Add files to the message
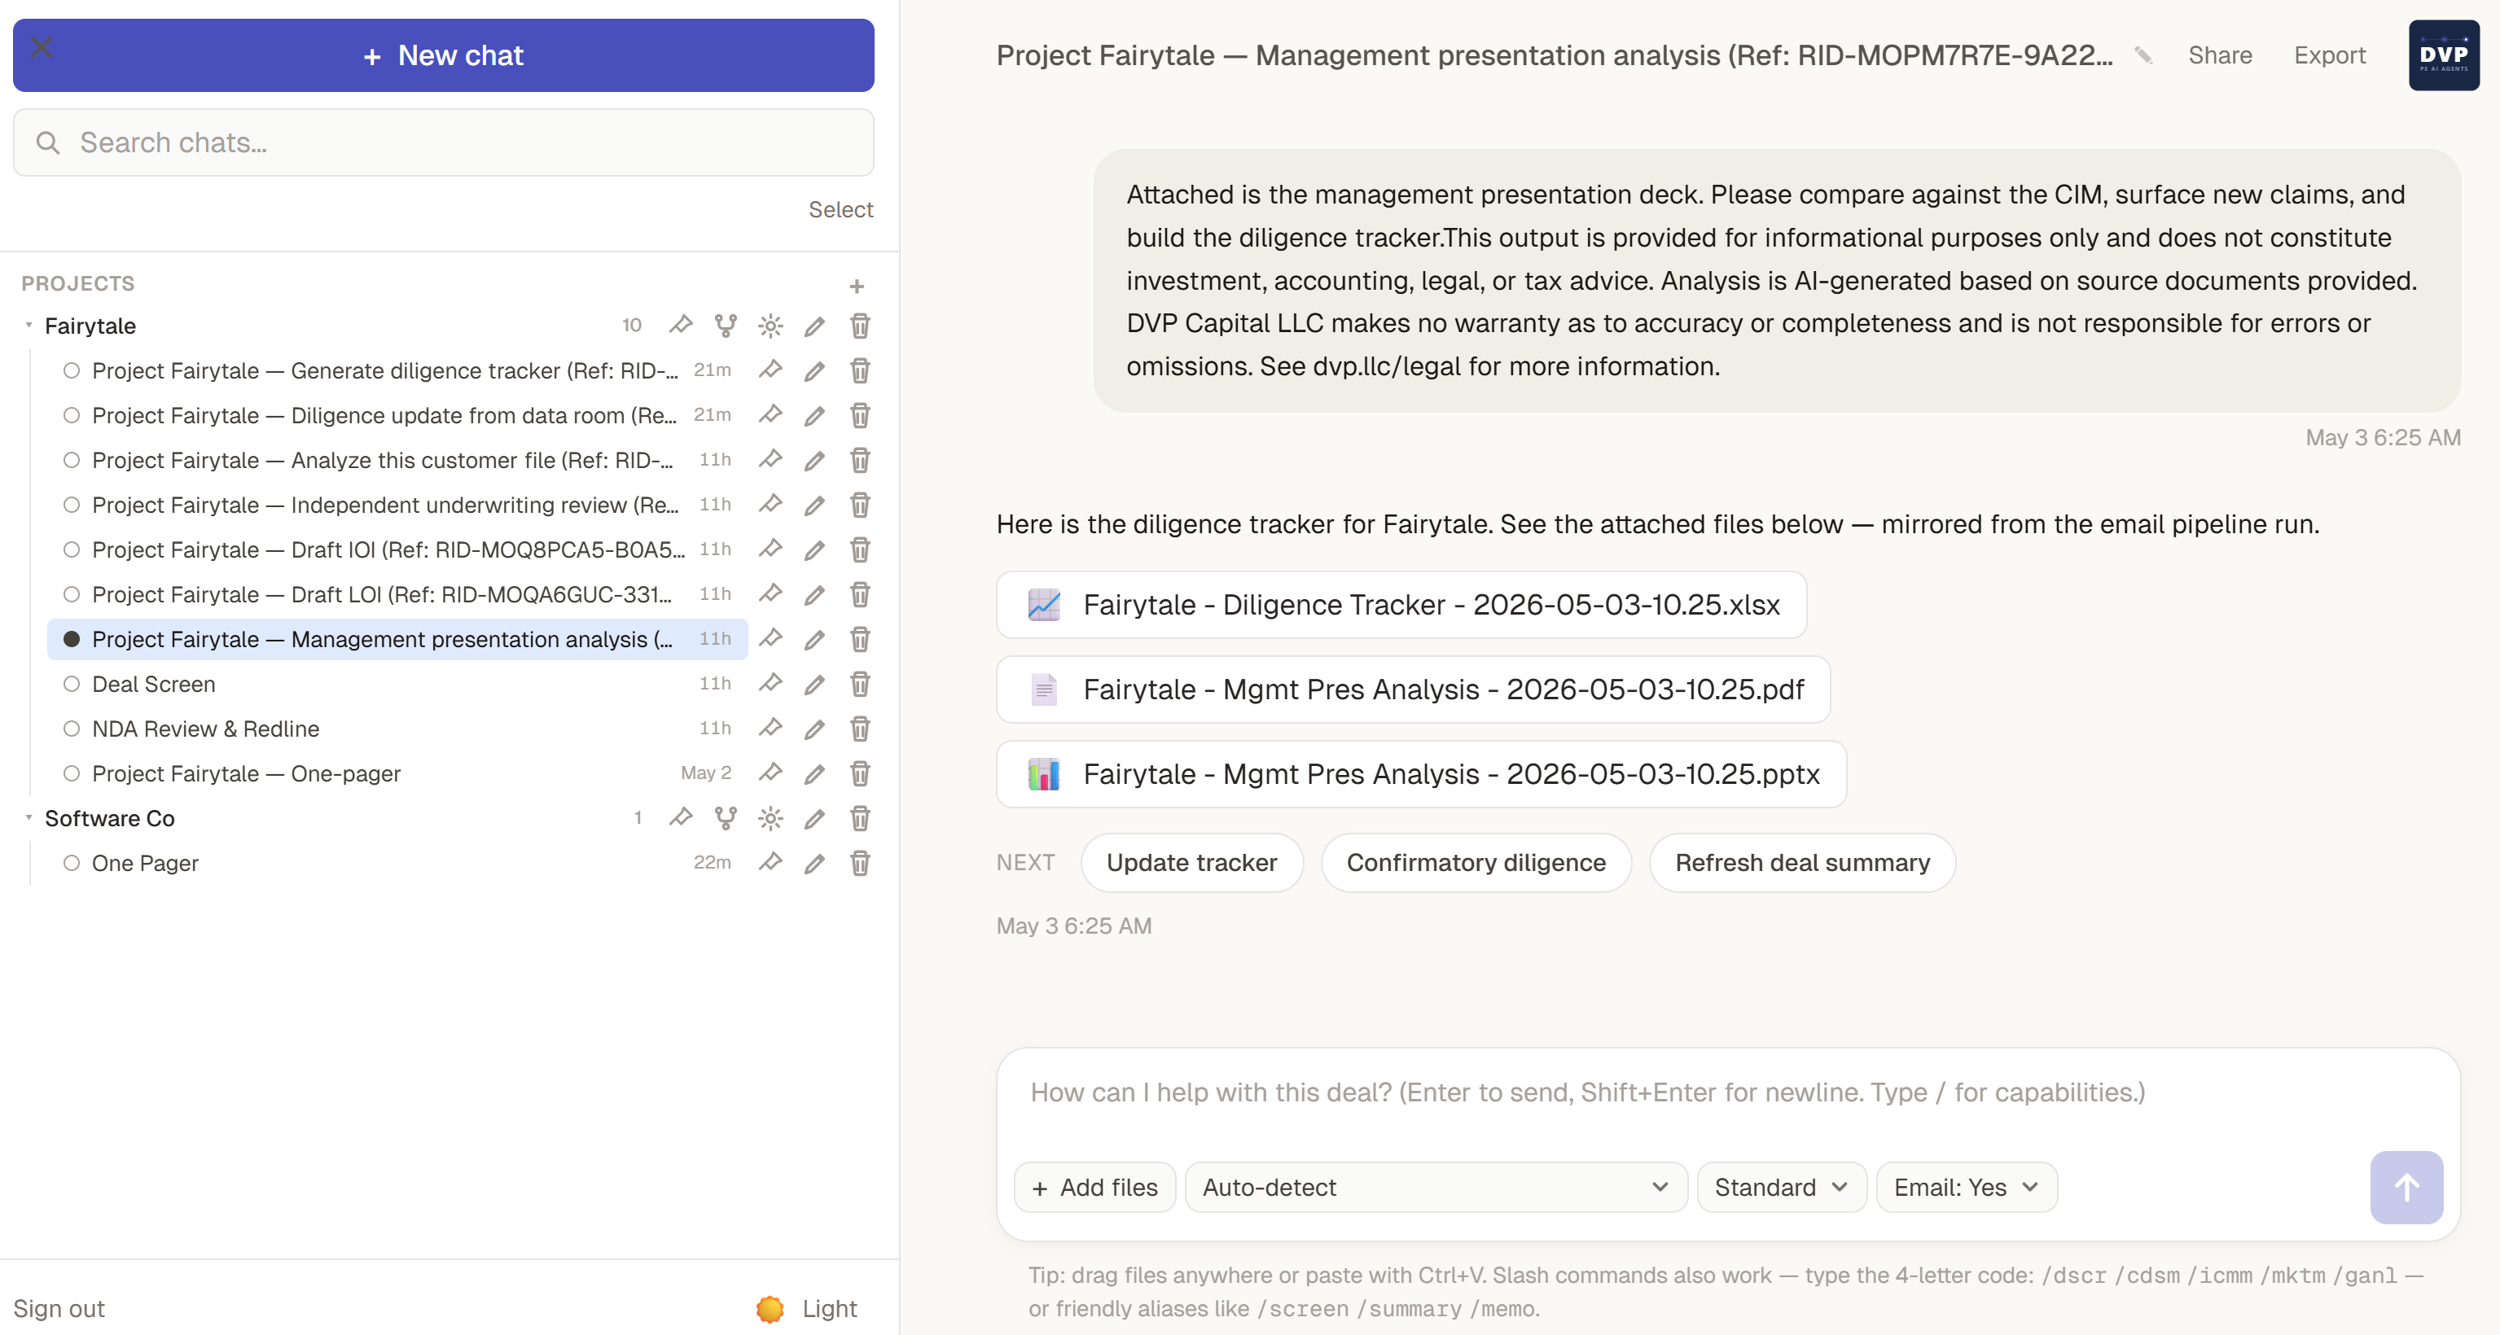Viewport: 2500px width, 1335px height. pyautogui.click(x=1094, y=1188)
